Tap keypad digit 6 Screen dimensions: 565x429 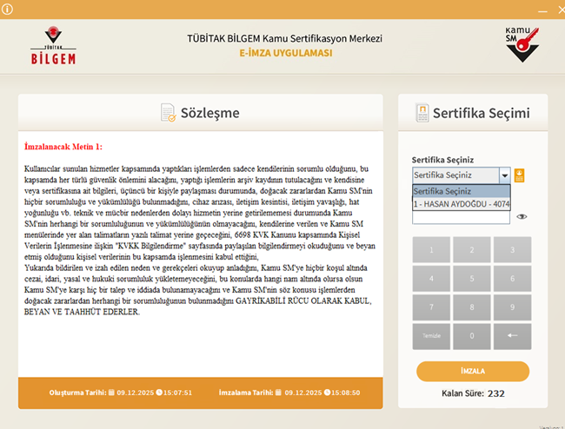(512, 279)
